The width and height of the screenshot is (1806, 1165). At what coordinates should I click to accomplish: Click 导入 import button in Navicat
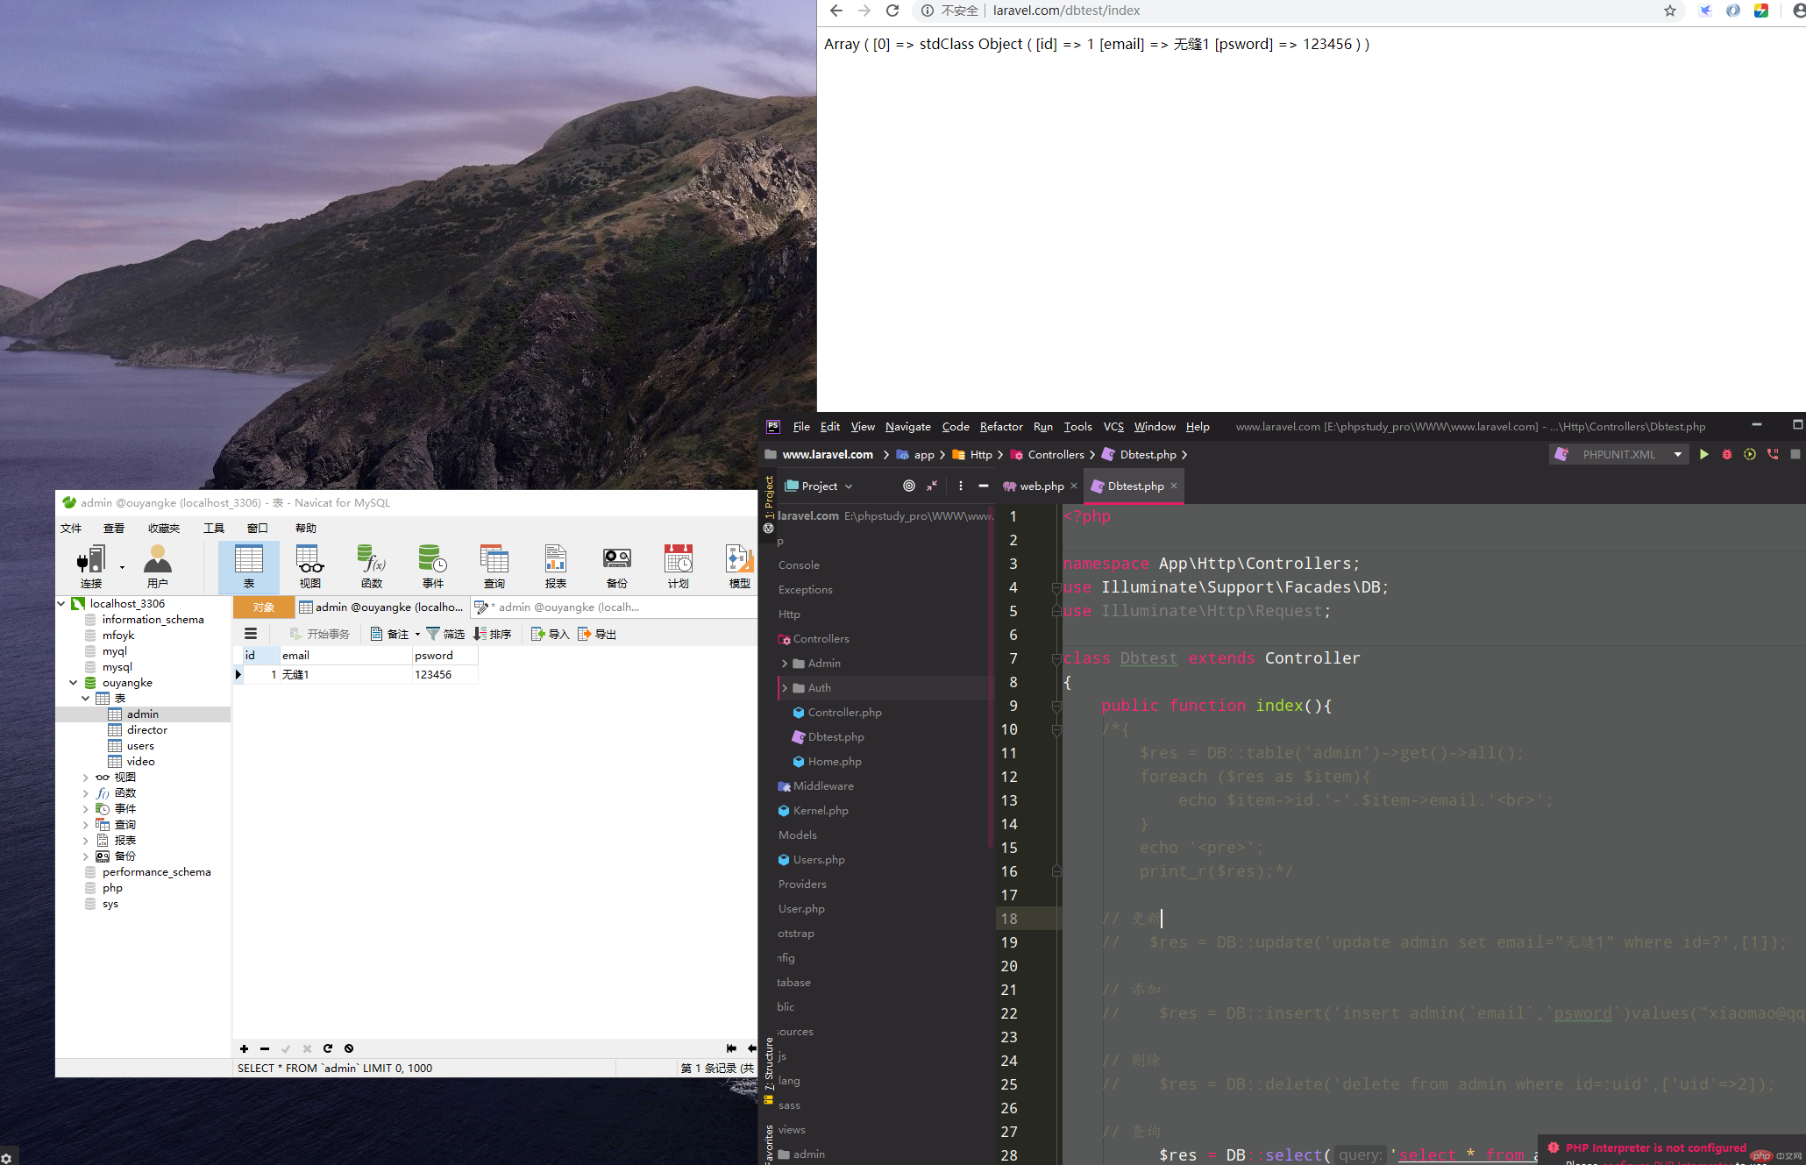click(x=551, y=634)
